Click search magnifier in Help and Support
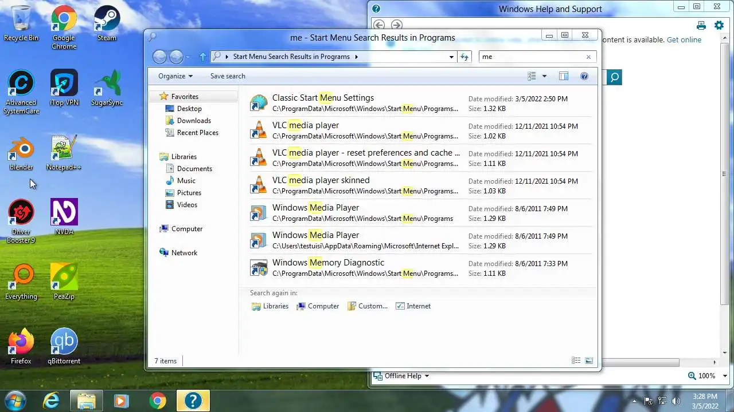The width and height of the screenshot is (734, 412). pos(614,77)
